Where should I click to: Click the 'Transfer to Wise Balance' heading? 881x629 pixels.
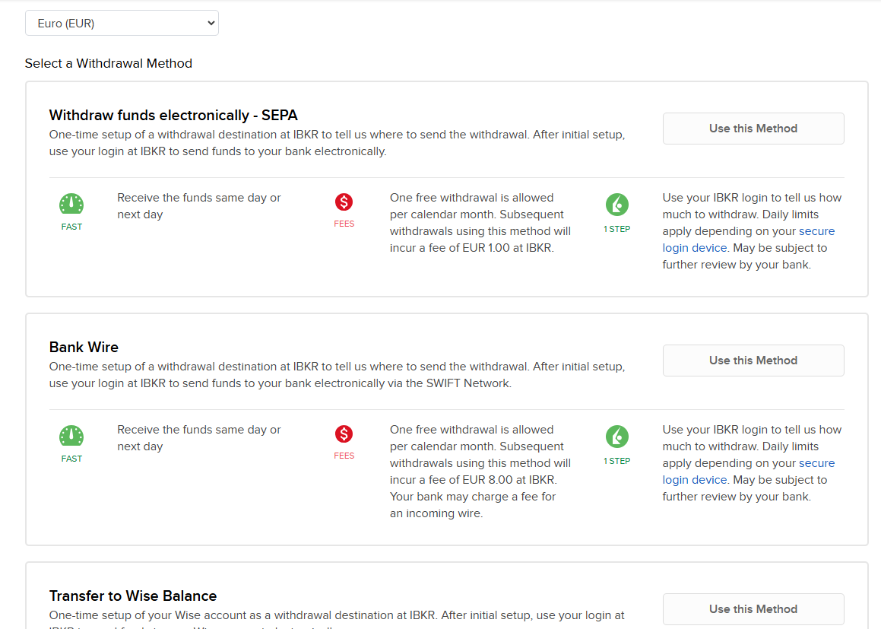tap(133, 596)
